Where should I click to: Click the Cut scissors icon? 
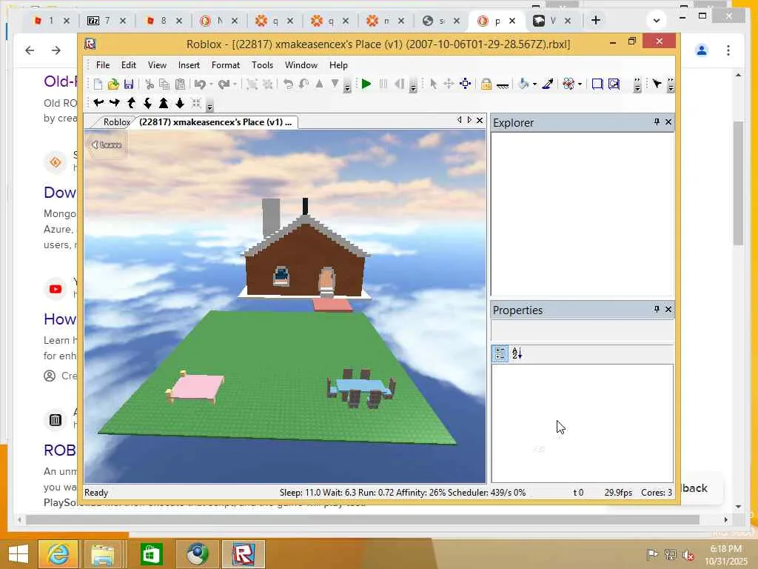150,84
